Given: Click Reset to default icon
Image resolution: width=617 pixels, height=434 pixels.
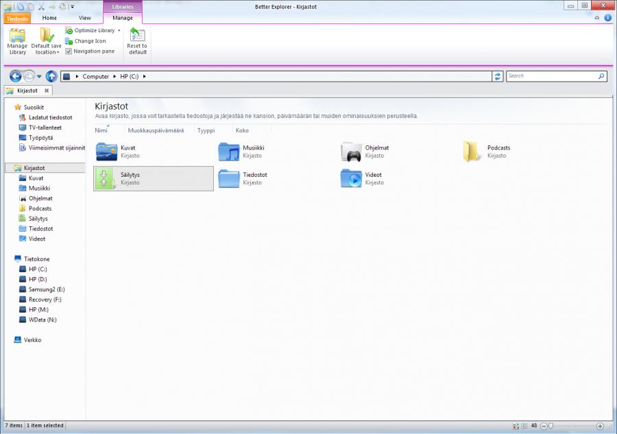Looking at the screenshot, I should (x=137, y=41).
